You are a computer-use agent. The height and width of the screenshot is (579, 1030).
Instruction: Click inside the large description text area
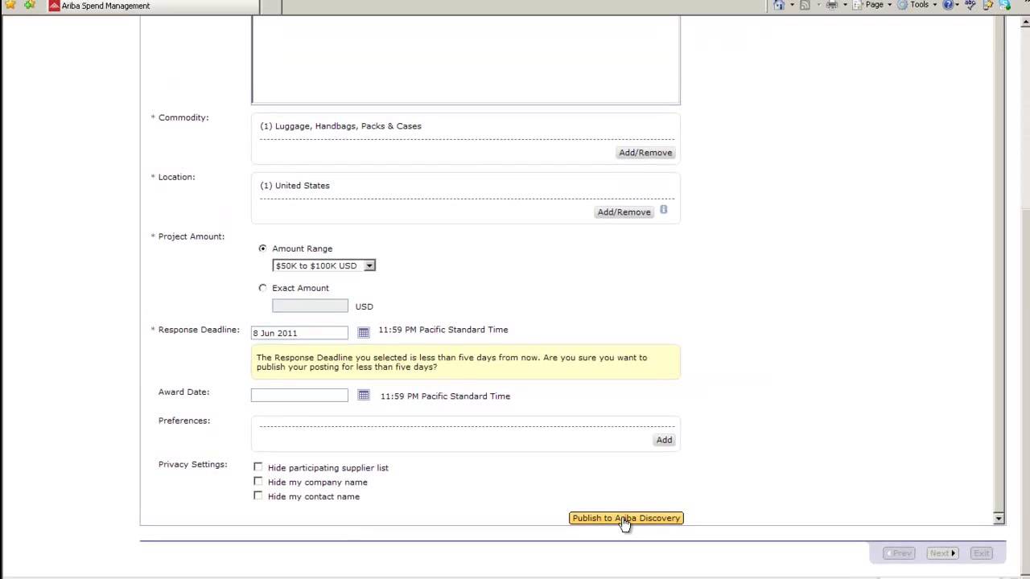click(465, 60)
